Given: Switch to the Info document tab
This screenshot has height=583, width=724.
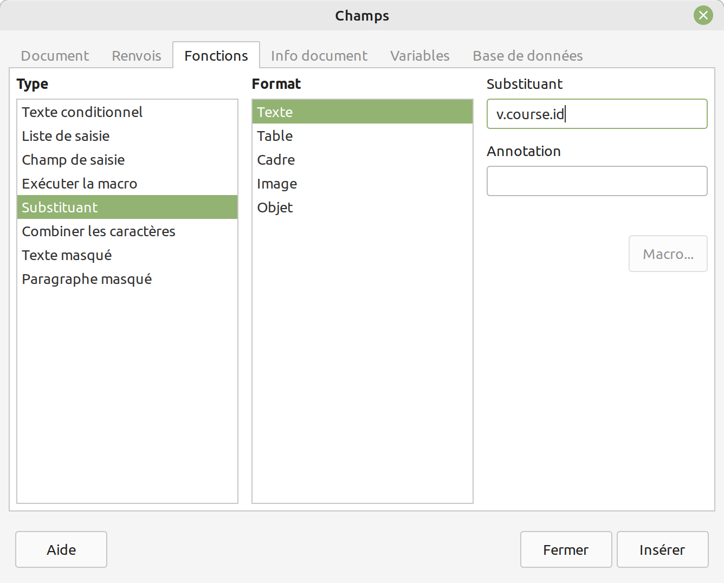Looking at the screenshot, I should pyautogui.click(x=319, y=56).
